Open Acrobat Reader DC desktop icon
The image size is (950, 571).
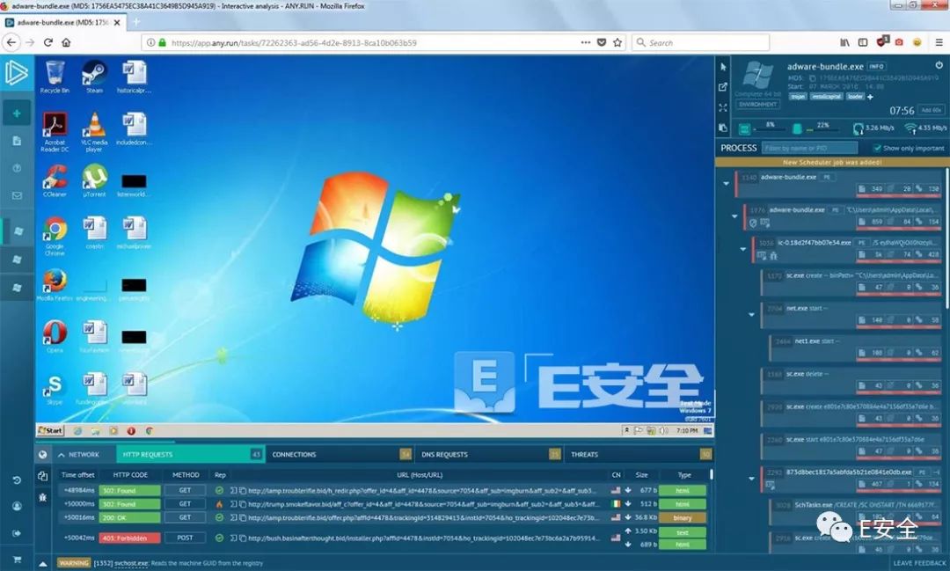55,132
